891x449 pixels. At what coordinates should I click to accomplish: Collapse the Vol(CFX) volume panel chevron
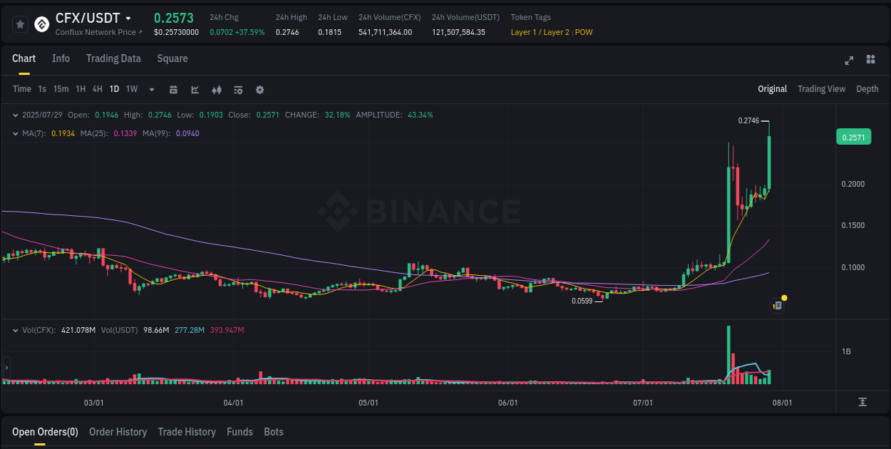click(16, 329)
